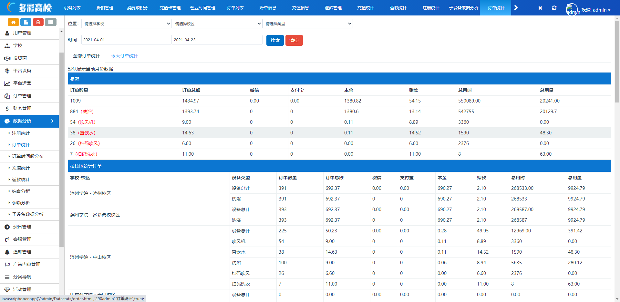Click the blue 搜索 button
Viewport: 620px width, 302px height.
pos(275,40)
